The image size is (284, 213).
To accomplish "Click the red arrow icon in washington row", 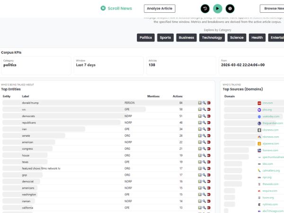I will pyautogui.click(x=209, y=195).
